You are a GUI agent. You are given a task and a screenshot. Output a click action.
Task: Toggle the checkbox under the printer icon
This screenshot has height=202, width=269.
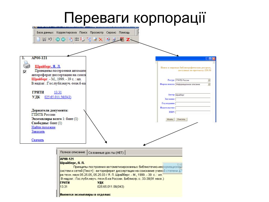pos(25,72)
